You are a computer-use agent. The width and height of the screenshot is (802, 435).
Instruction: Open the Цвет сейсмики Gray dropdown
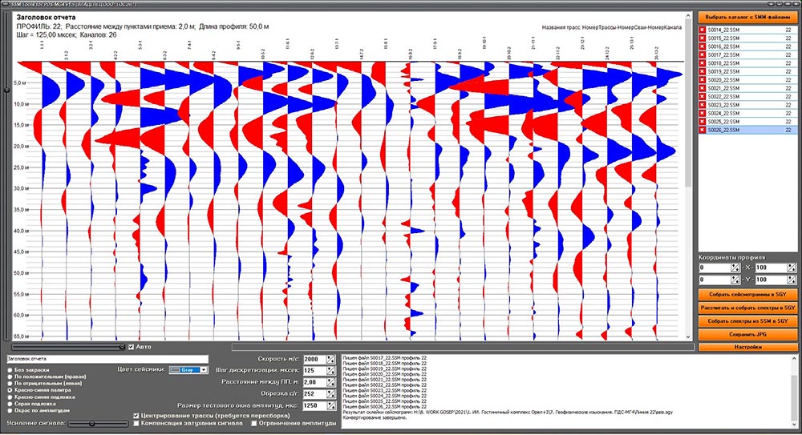[x=188, y=369]
